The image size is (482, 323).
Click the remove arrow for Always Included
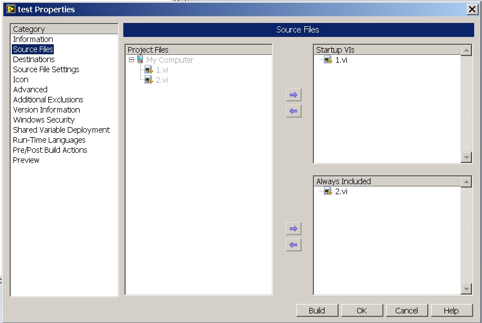click(x=293, y=245)
